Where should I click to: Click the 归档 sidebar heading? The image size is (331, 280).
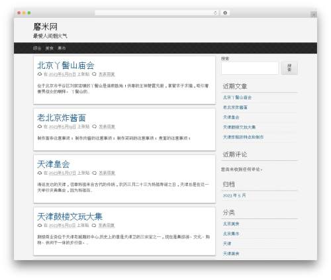click(228, 184)
